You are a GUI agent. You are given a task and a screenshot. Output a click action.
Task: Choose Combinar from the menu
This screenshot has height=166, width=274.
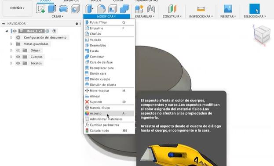click(109, 57)
